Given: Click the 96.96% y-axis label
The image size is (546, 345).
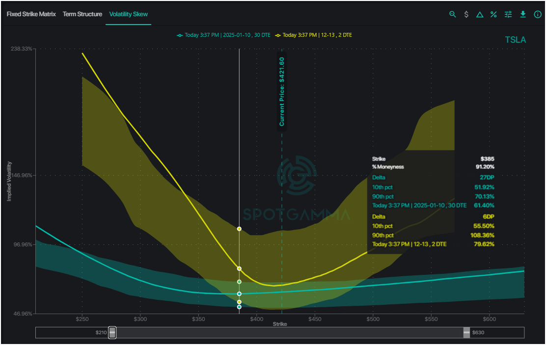Looking at the screenshot, I should tap(23, 244).
